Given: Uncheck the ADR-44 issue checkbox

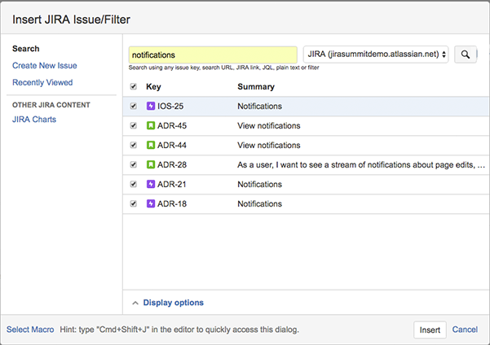Looking at the screenshot, I should [x=134, y=145].
